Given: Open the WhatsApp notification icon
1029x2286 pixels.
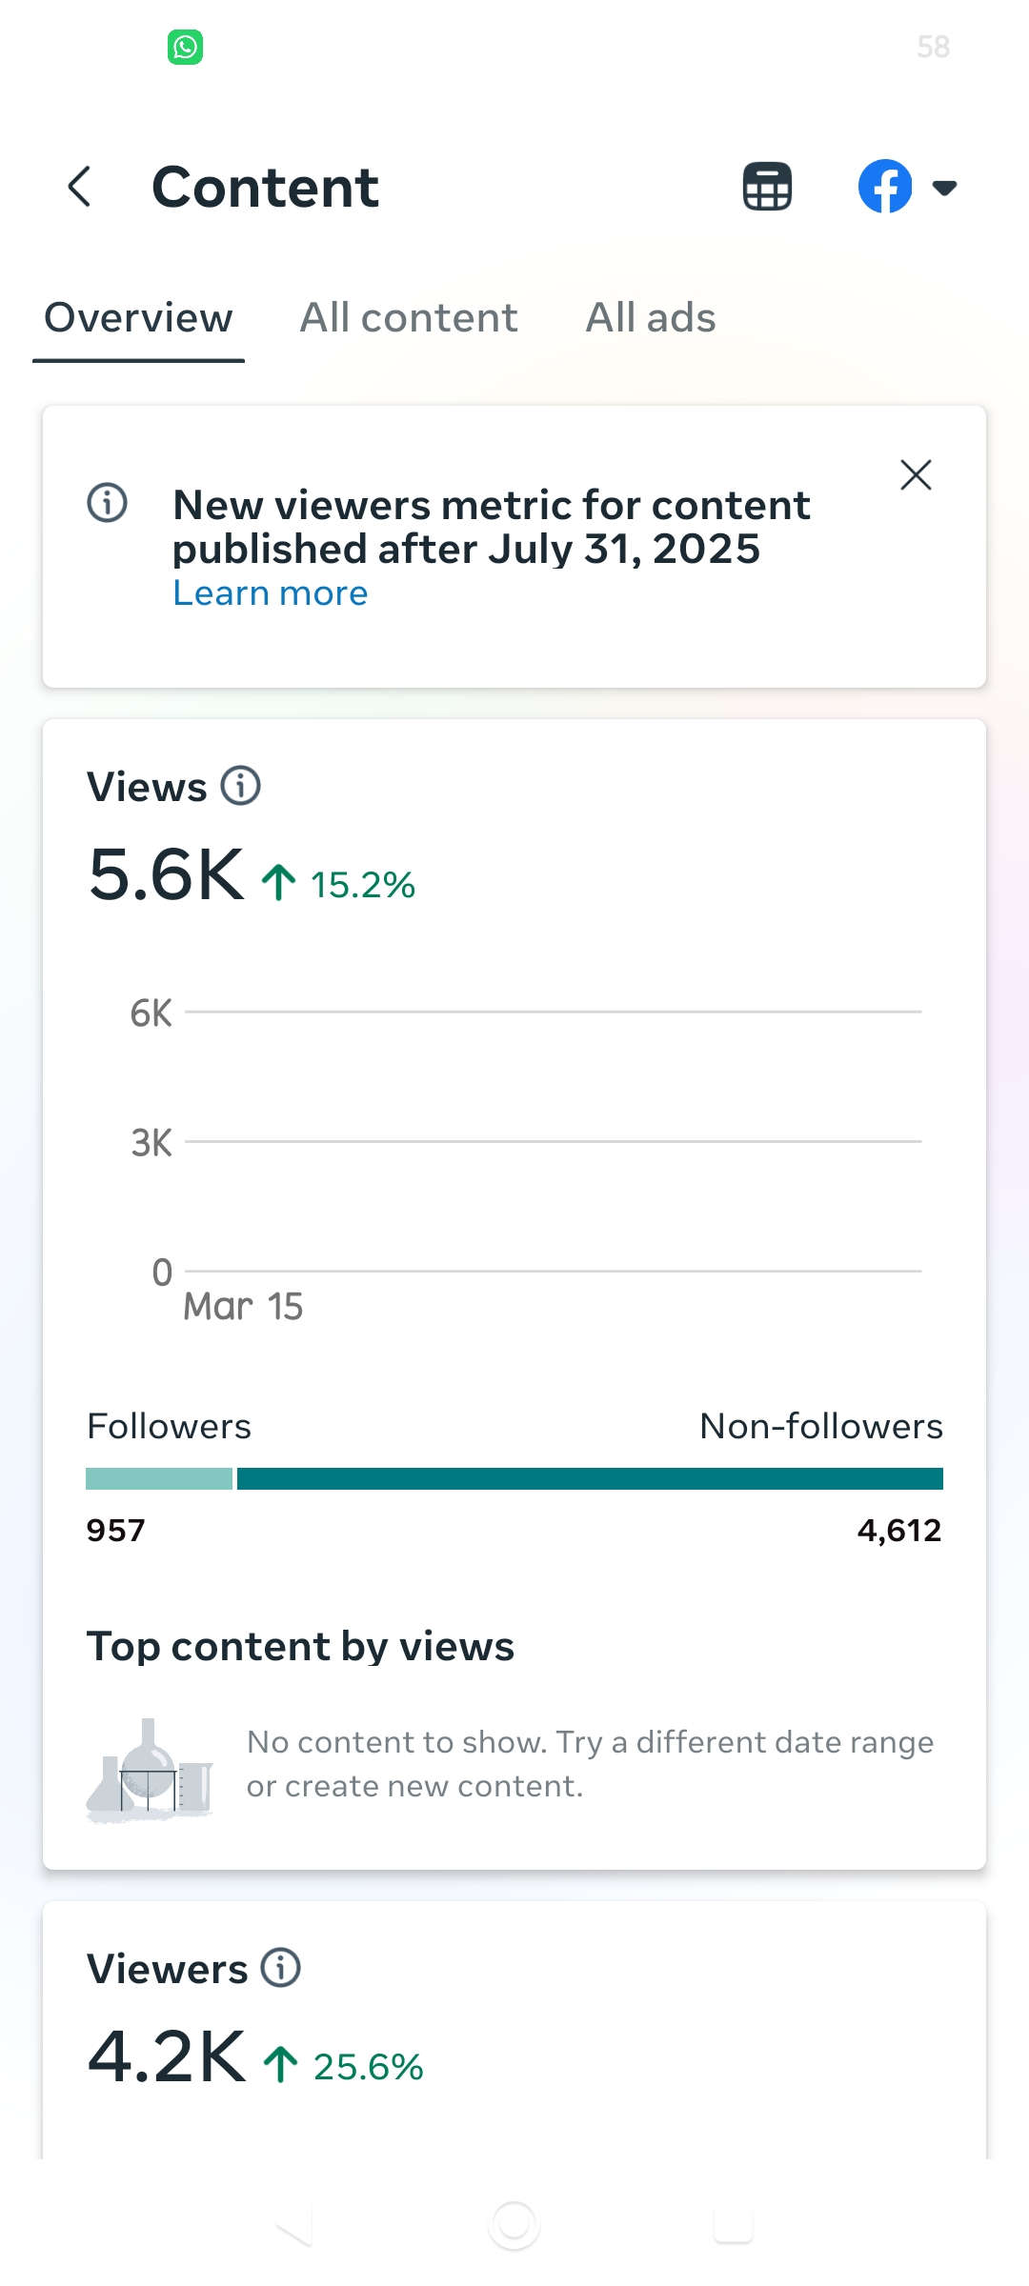Looking at the screenshot, I should [185, 47].
